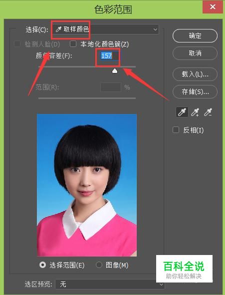Click the 存储(S)... save button
225x295 pixels.
(x=195, y=92)
